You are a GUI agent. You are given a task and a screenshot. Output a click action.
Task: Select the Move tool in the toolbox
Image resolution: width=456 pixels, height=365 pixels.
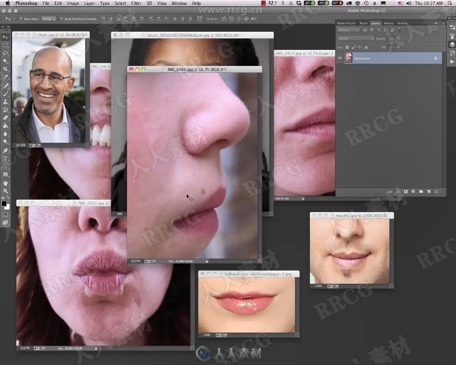[5, 37]
